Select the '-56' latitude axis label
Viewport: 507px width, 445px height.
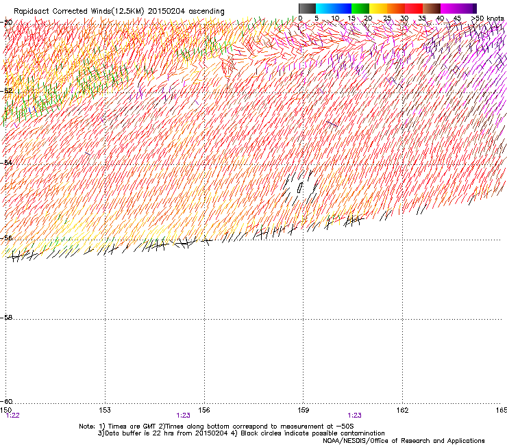[6, 238]
